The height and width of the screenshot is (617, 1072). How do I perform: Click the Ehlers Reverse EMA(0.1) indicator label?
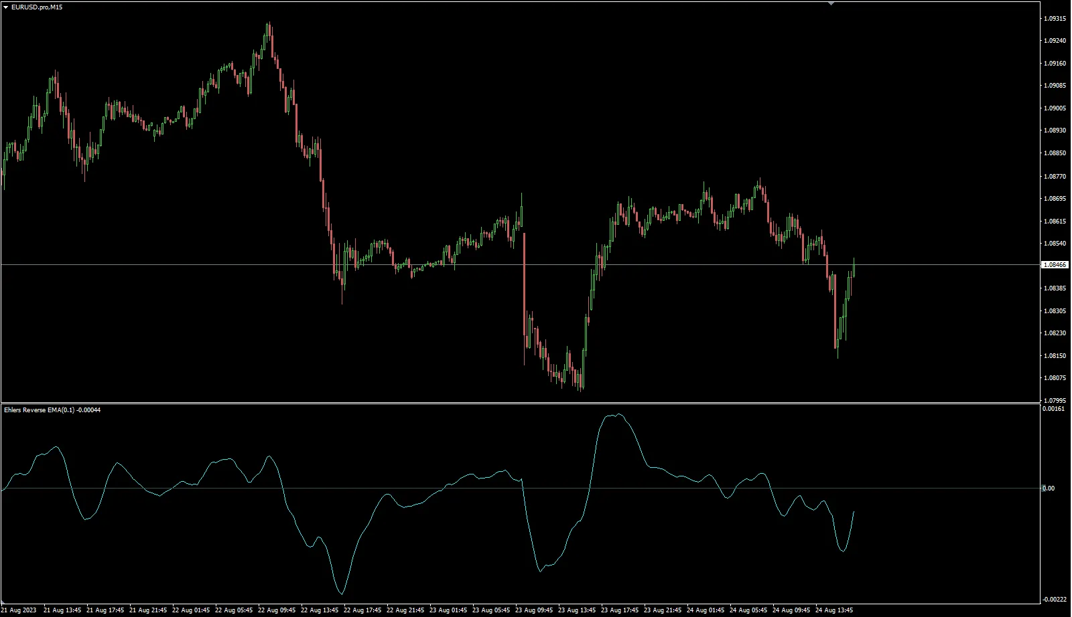[52, 410]
